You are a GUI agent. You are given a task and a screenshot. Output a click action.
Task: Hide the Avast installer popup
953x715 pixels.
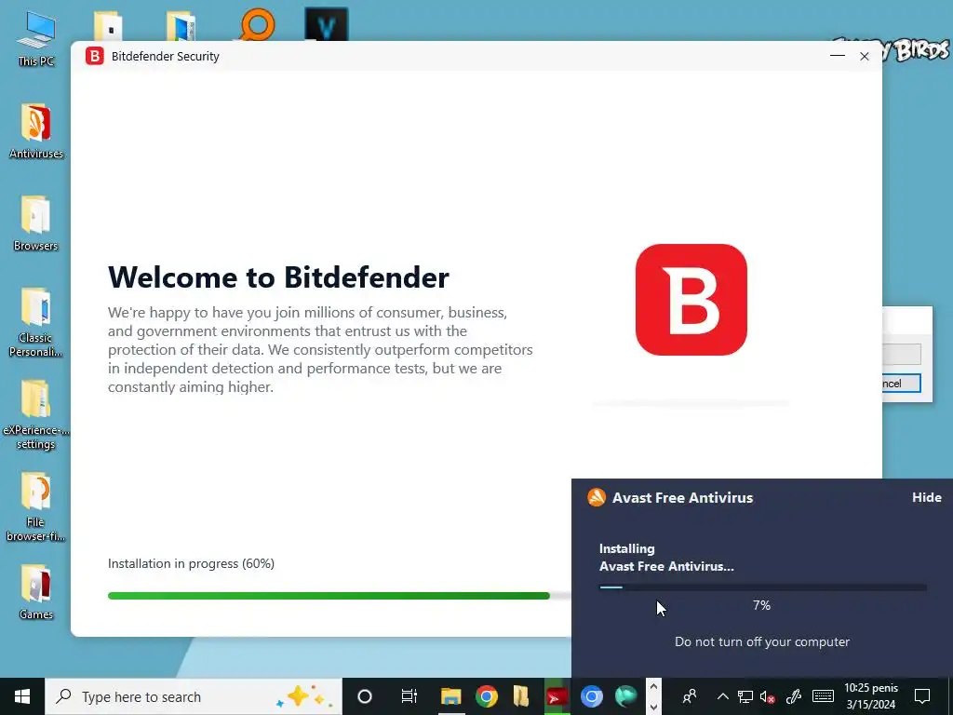click(926, 497)
